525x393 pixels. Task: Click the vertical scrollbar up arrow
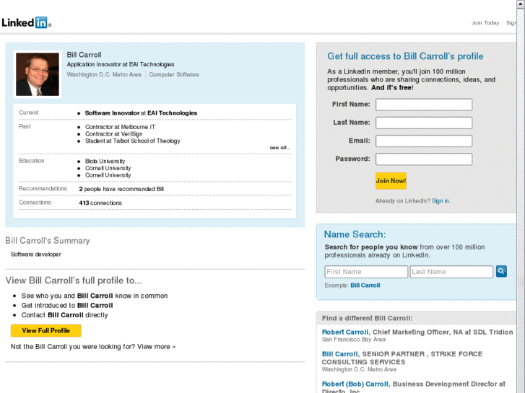click(521, 4)
